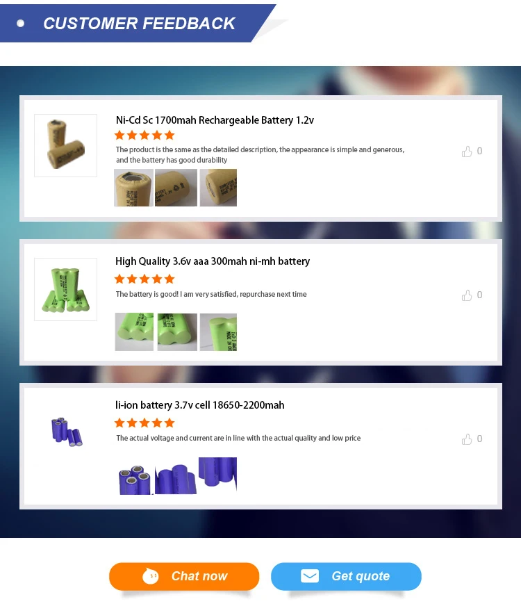View second green ni-mh review photo
Image resolution: width=521 pixels, height=613 pixels.
click(177, 332)
